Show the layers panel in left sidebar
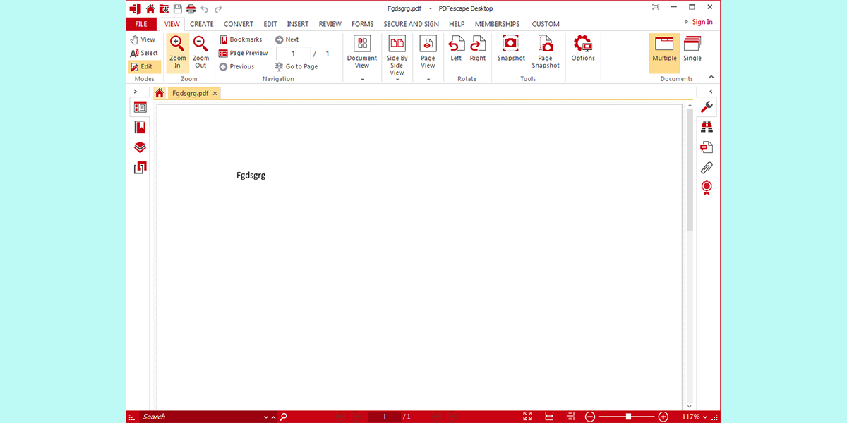 click(x=140, y=147)
